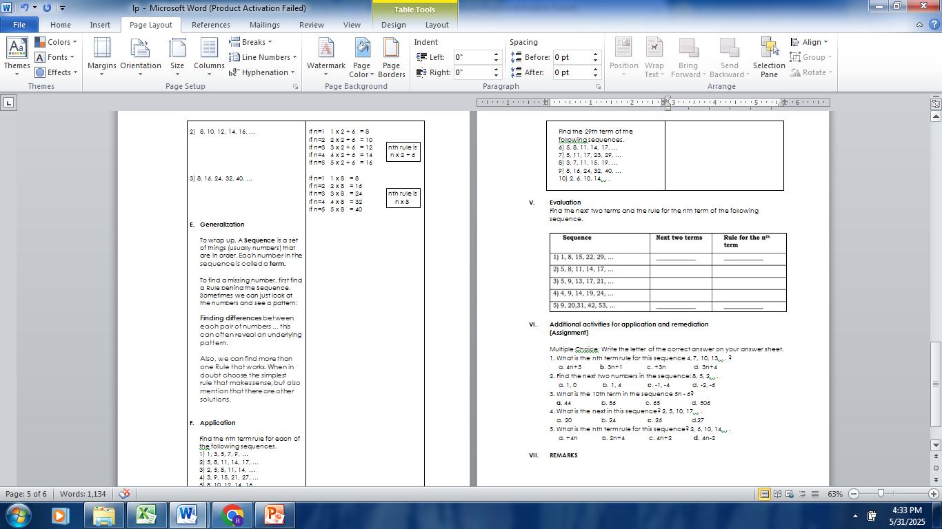Click the Words: 1,134 count

click(83, 494)
